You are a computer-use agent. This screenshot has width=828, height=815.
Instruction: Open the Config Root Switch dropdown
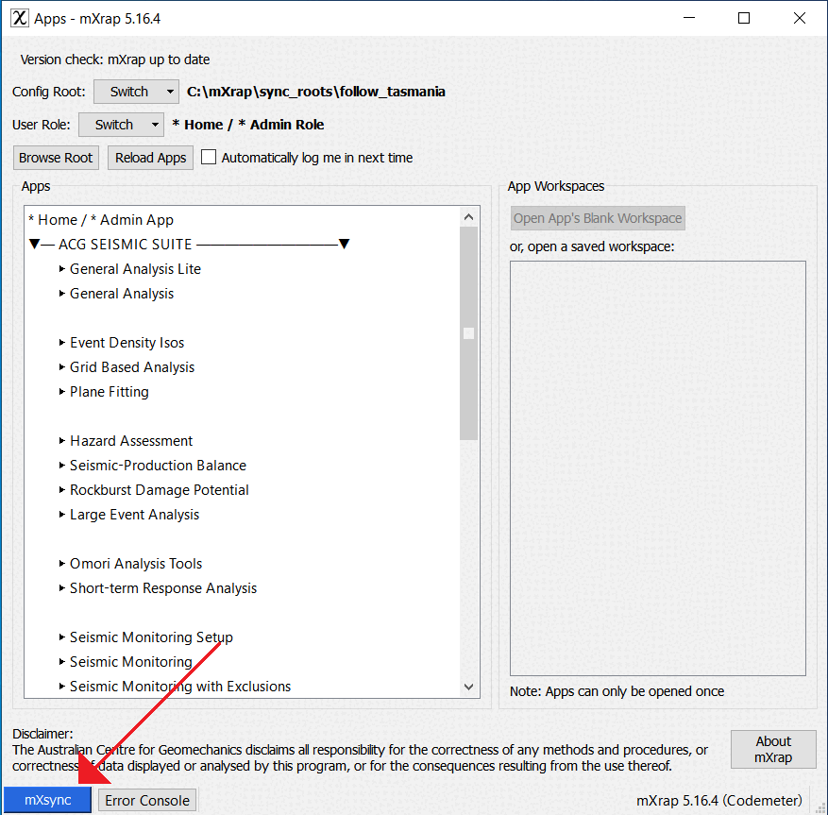[136, 92]
